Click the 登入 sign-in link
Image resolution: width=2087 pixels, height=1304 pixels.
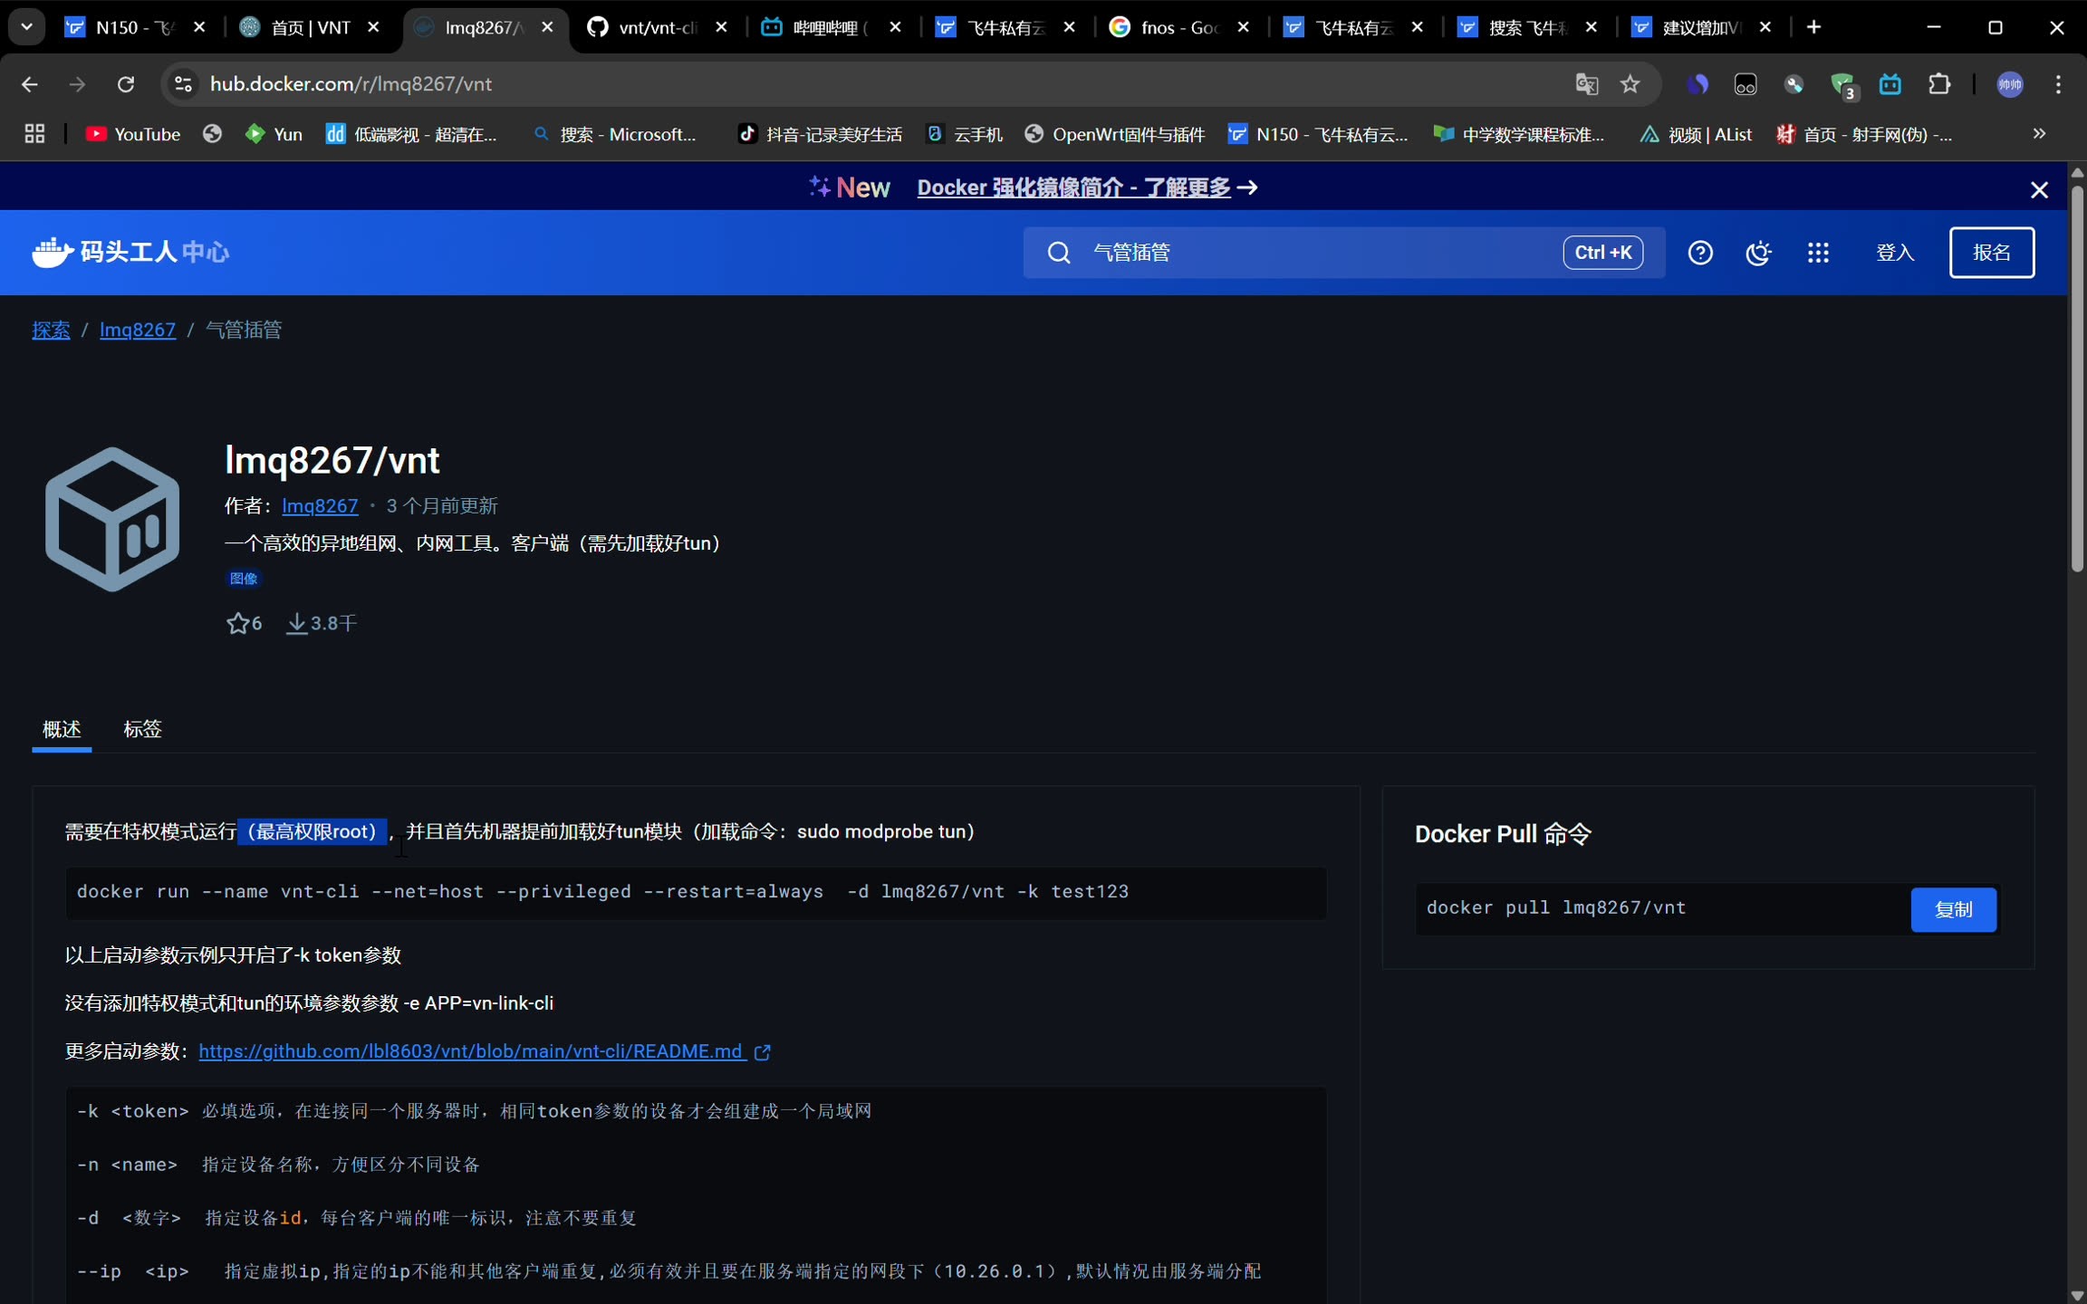1895,253
